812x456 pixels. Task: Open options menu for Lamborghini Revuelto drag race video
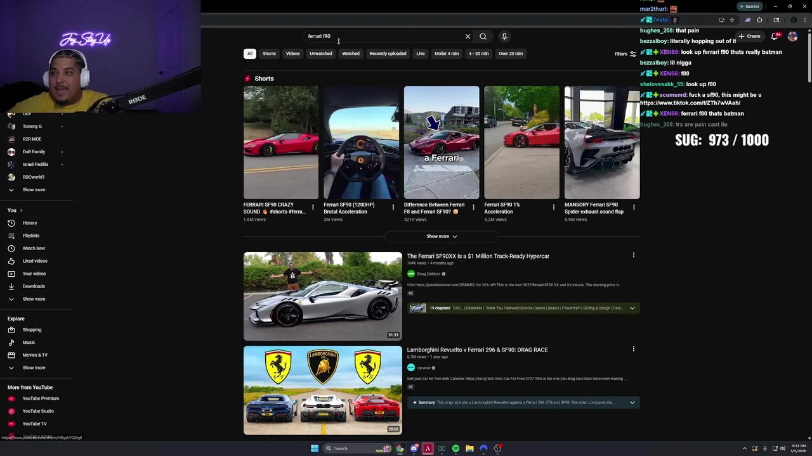tap(633, 349)
